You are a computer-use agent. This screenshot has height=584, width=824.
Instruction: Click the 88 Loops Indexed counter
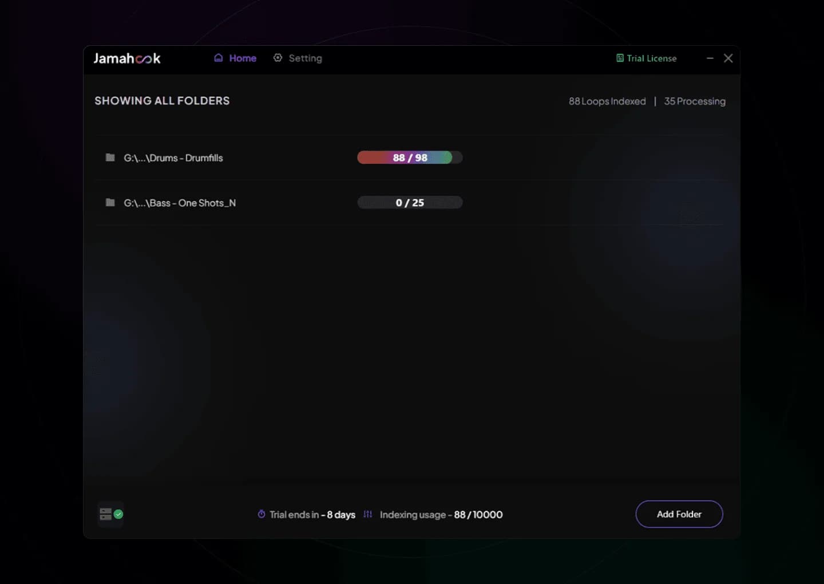click(x=607, y=101)
